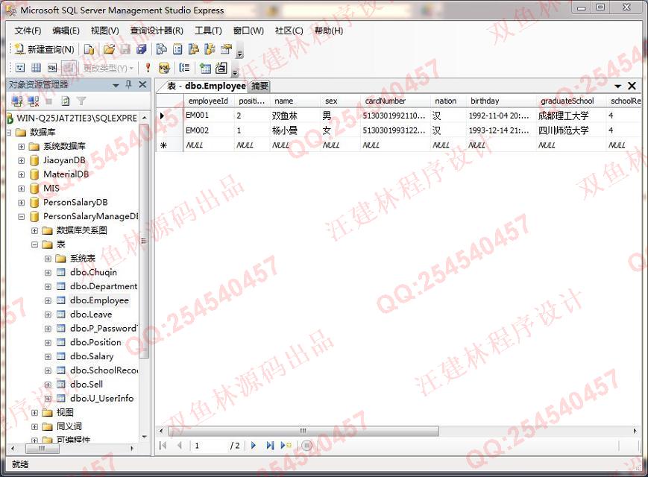Expand the JiaoyanDB database node
648x477 pixels.
click(x=22, y=161)
